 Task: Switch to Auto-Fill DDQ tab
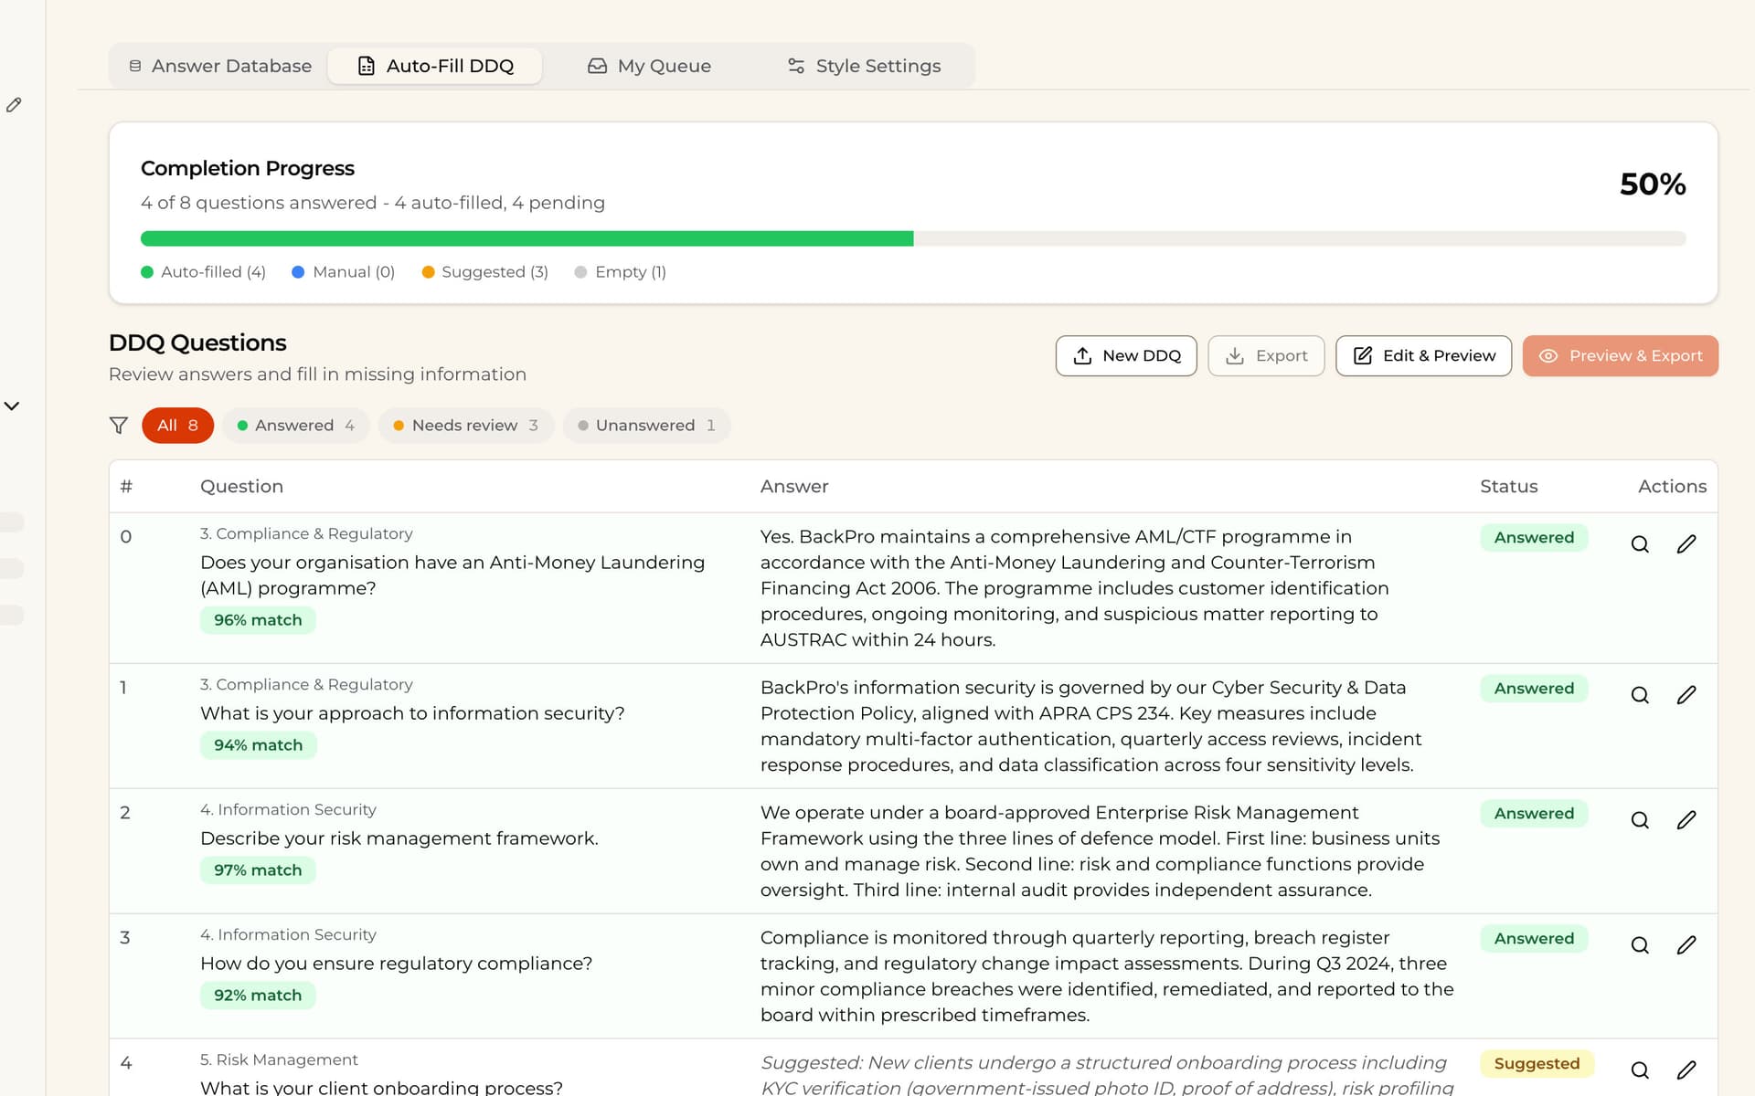pyautogui.click(x=435, y=66)
